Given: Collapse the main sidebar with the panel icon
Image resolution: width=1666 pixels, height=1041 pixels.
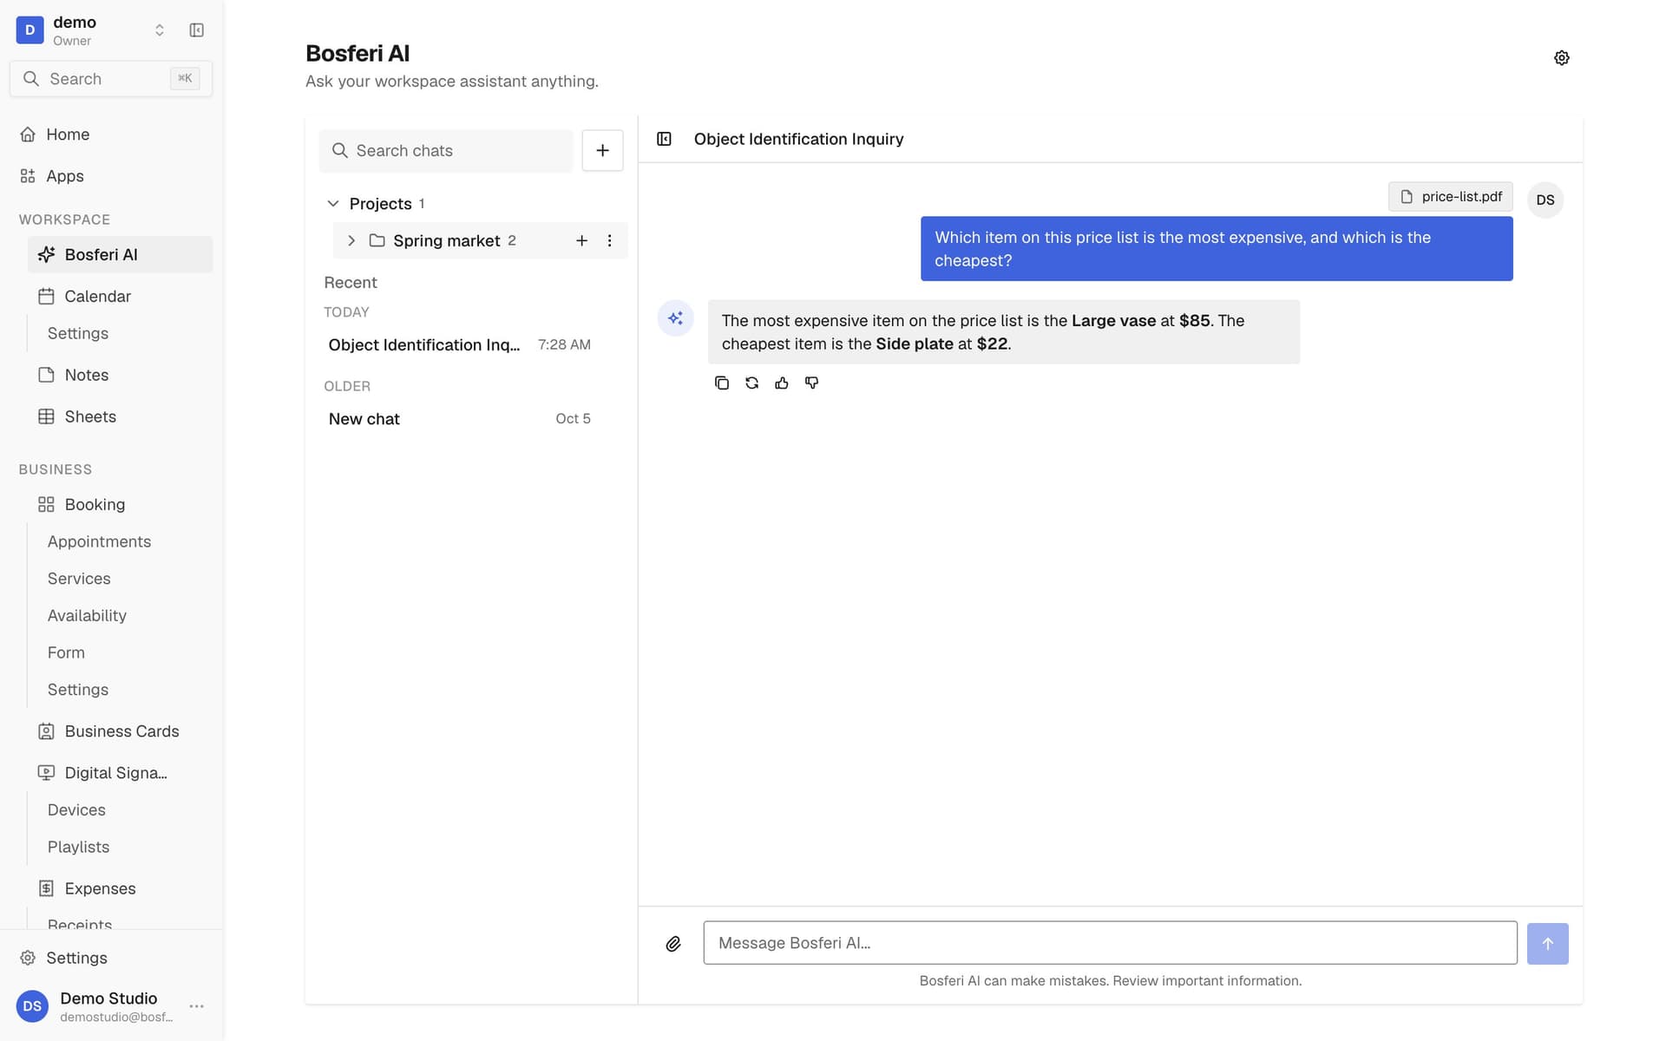Looking at the screenshot, I should (x=197, y=30).
